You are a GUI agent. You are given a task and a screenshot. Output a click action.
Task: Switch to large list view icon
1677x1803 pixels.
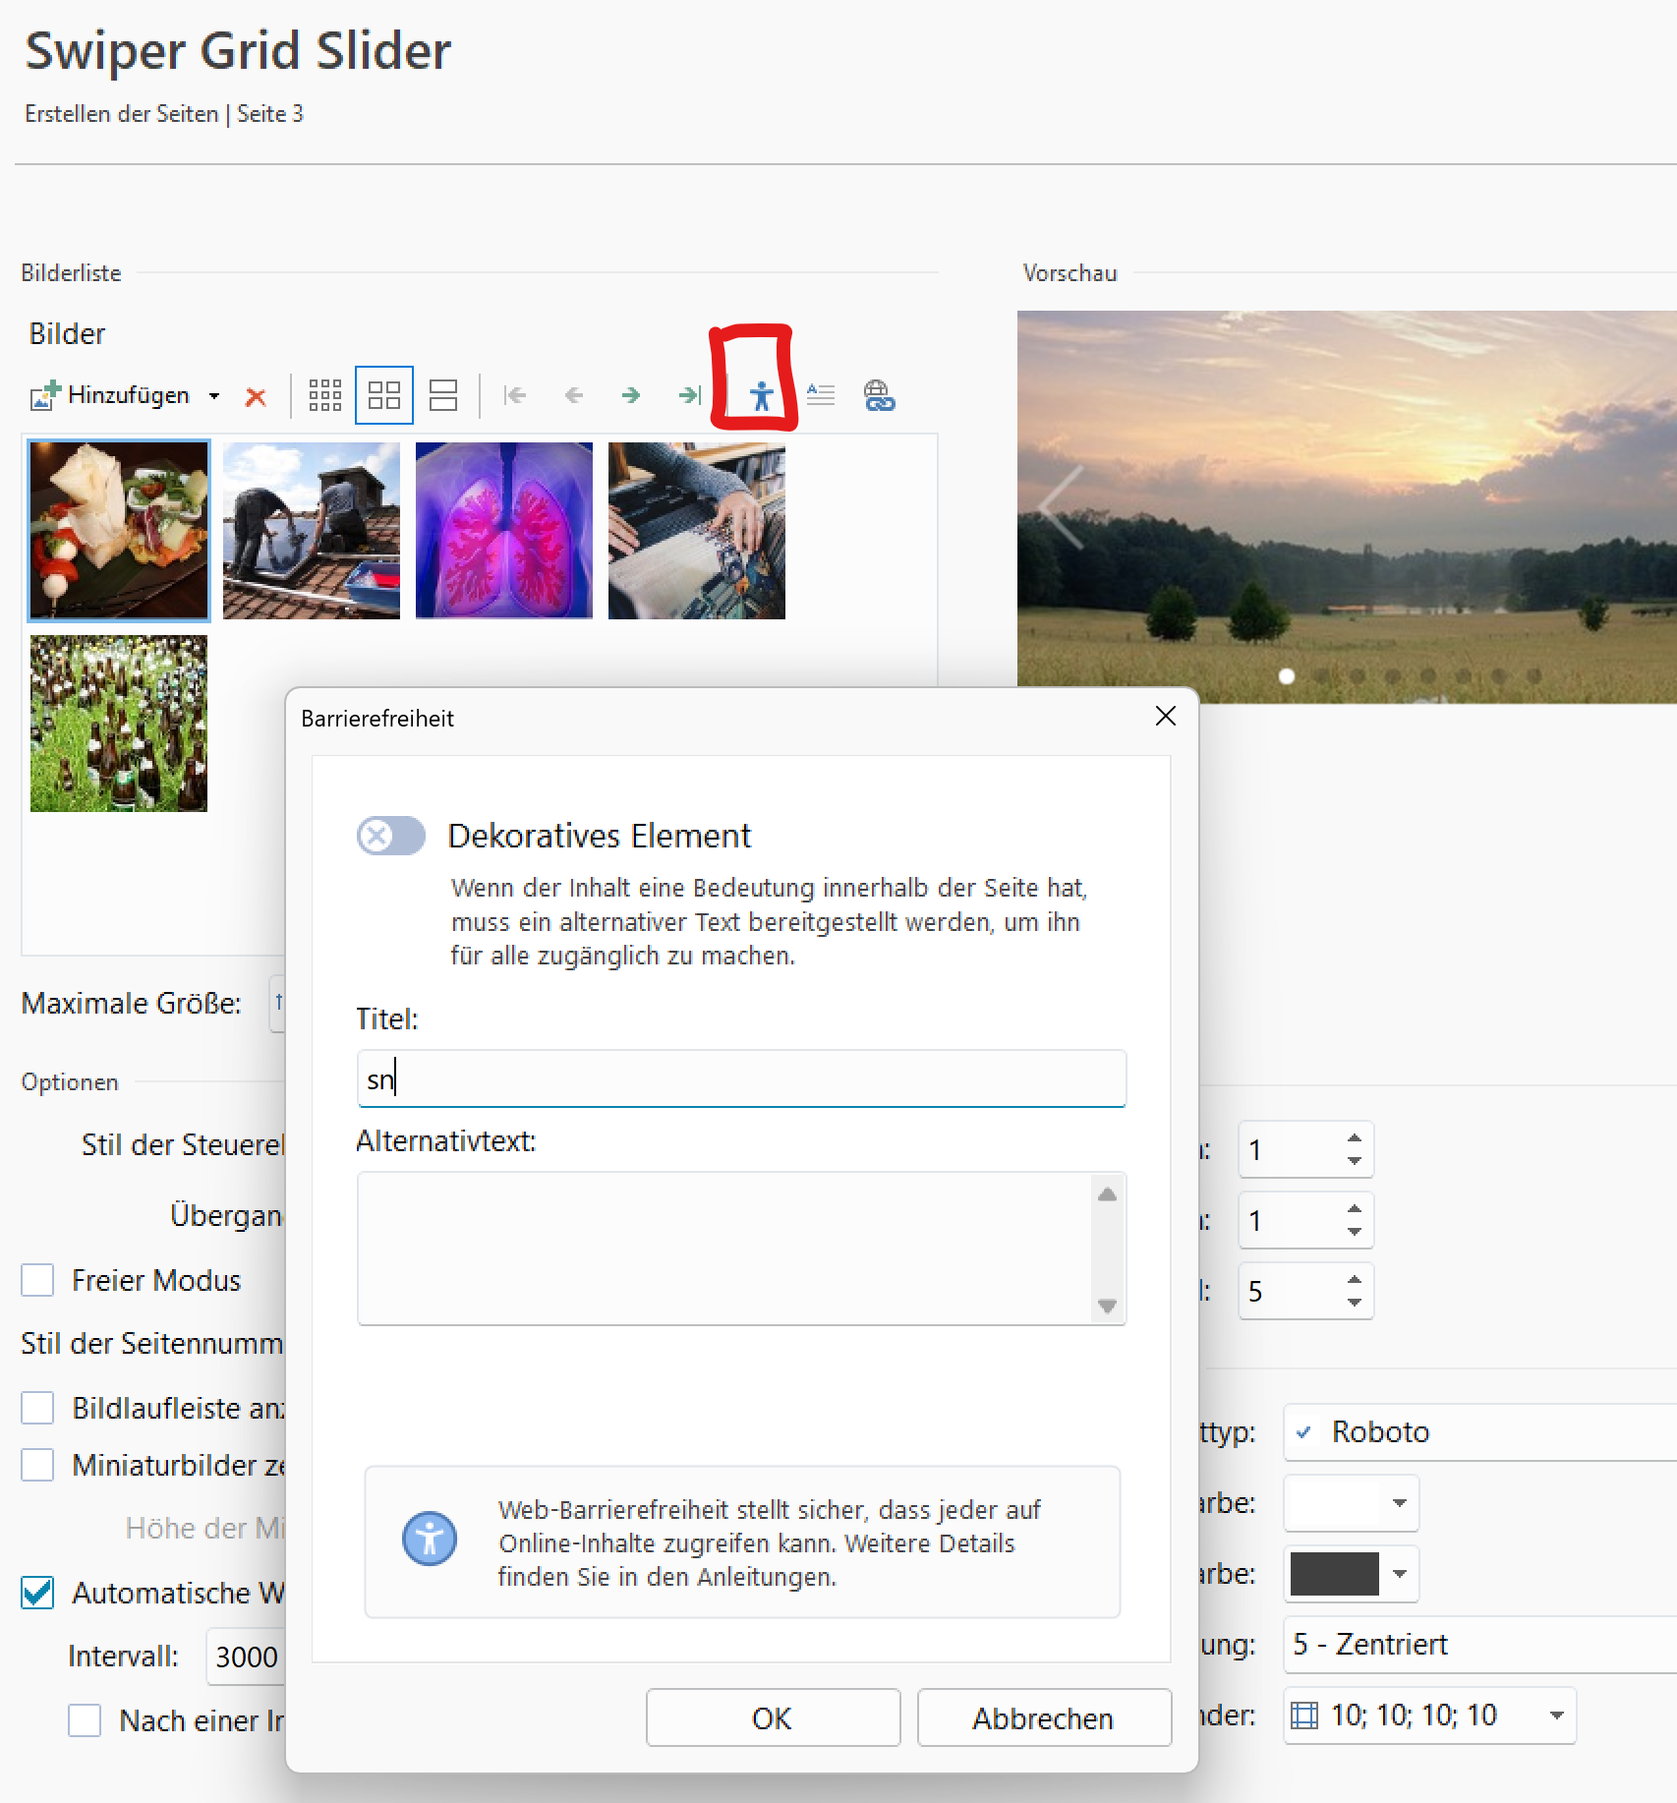pos(443,395)
